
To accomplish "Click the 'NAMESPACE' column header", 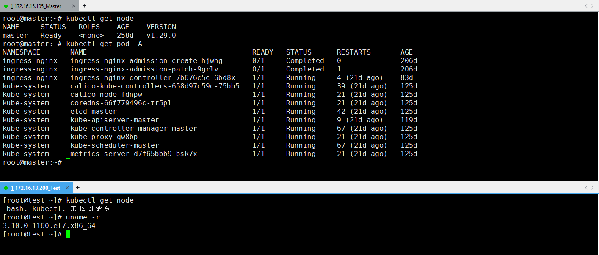I will 22,52.
